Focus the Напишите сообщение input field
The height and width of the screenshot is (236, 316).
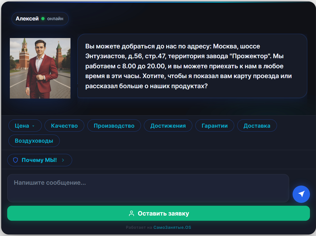pos(148,188)
